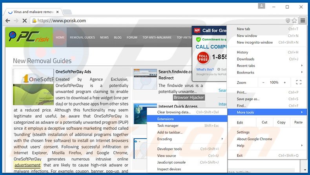Expand the Encoding submenu

pyautogui.click(x=187, y=139)
